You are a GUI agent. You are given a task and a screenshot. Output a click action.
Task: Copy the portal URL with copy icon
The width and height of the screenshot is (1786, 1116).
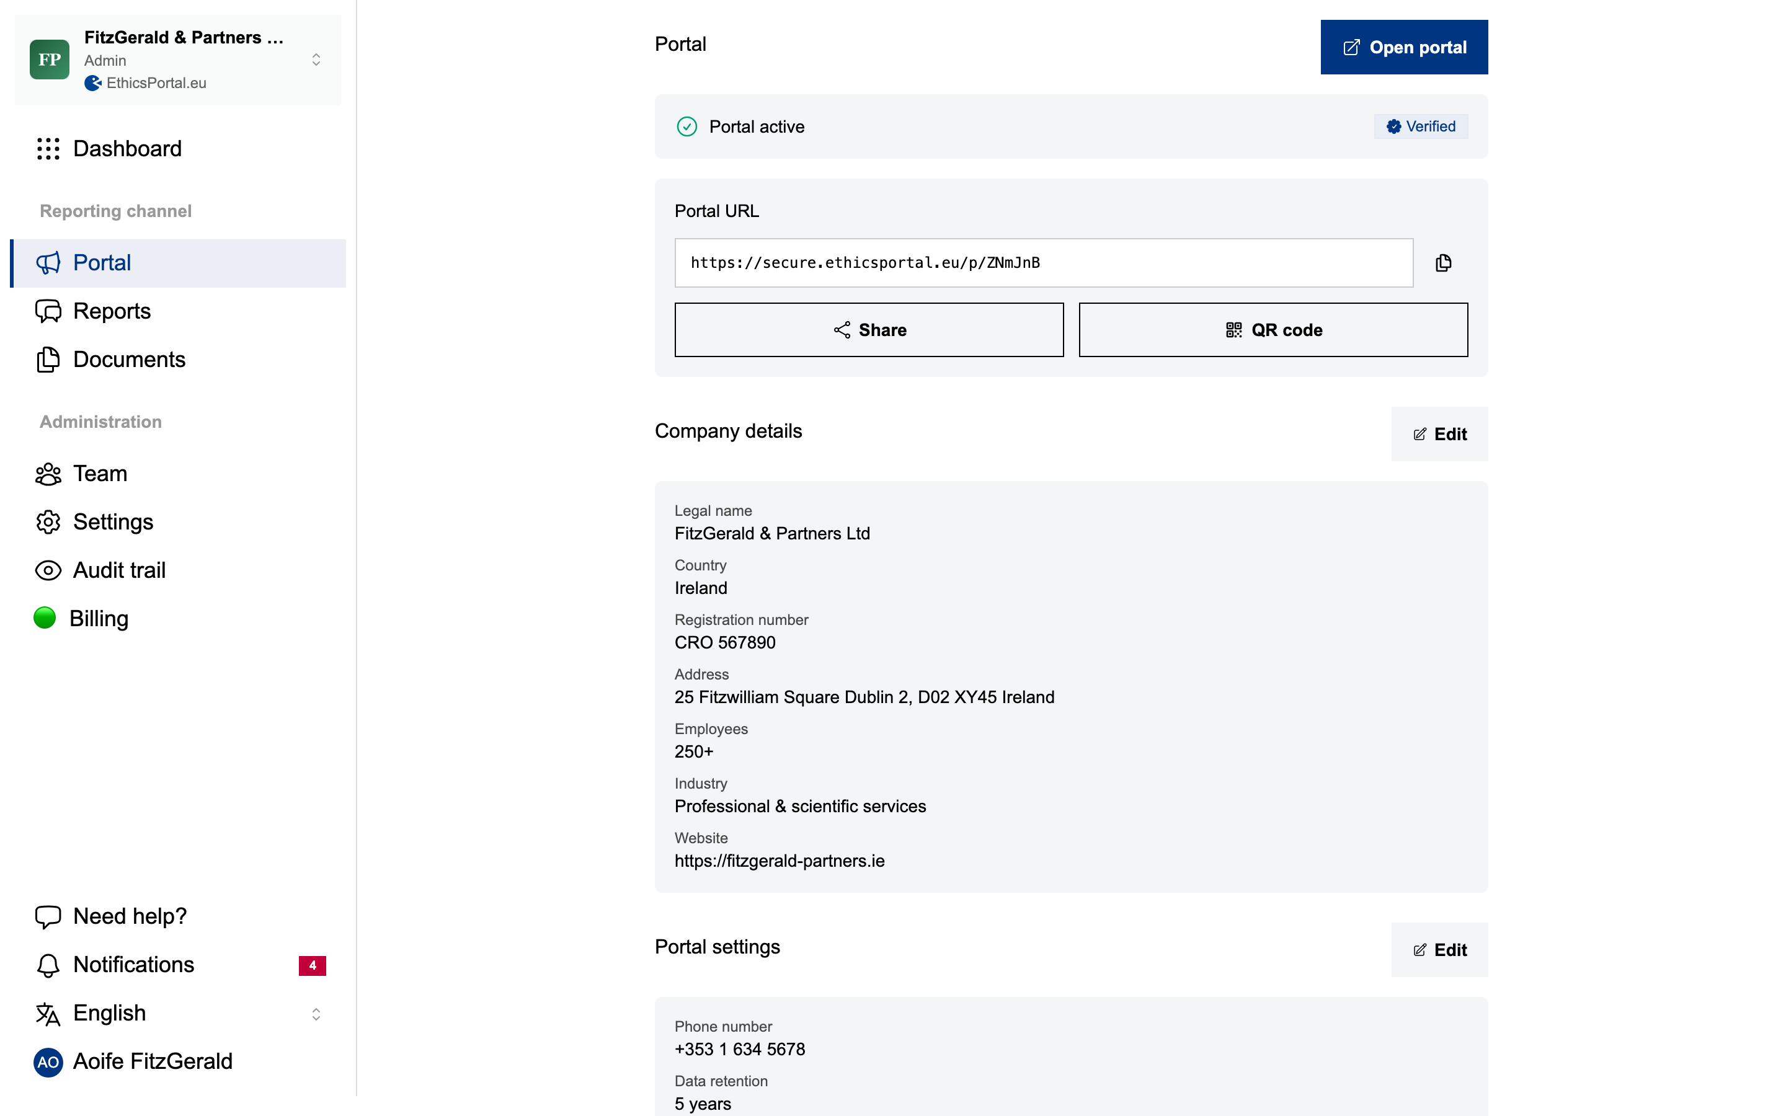(1444, 263)
